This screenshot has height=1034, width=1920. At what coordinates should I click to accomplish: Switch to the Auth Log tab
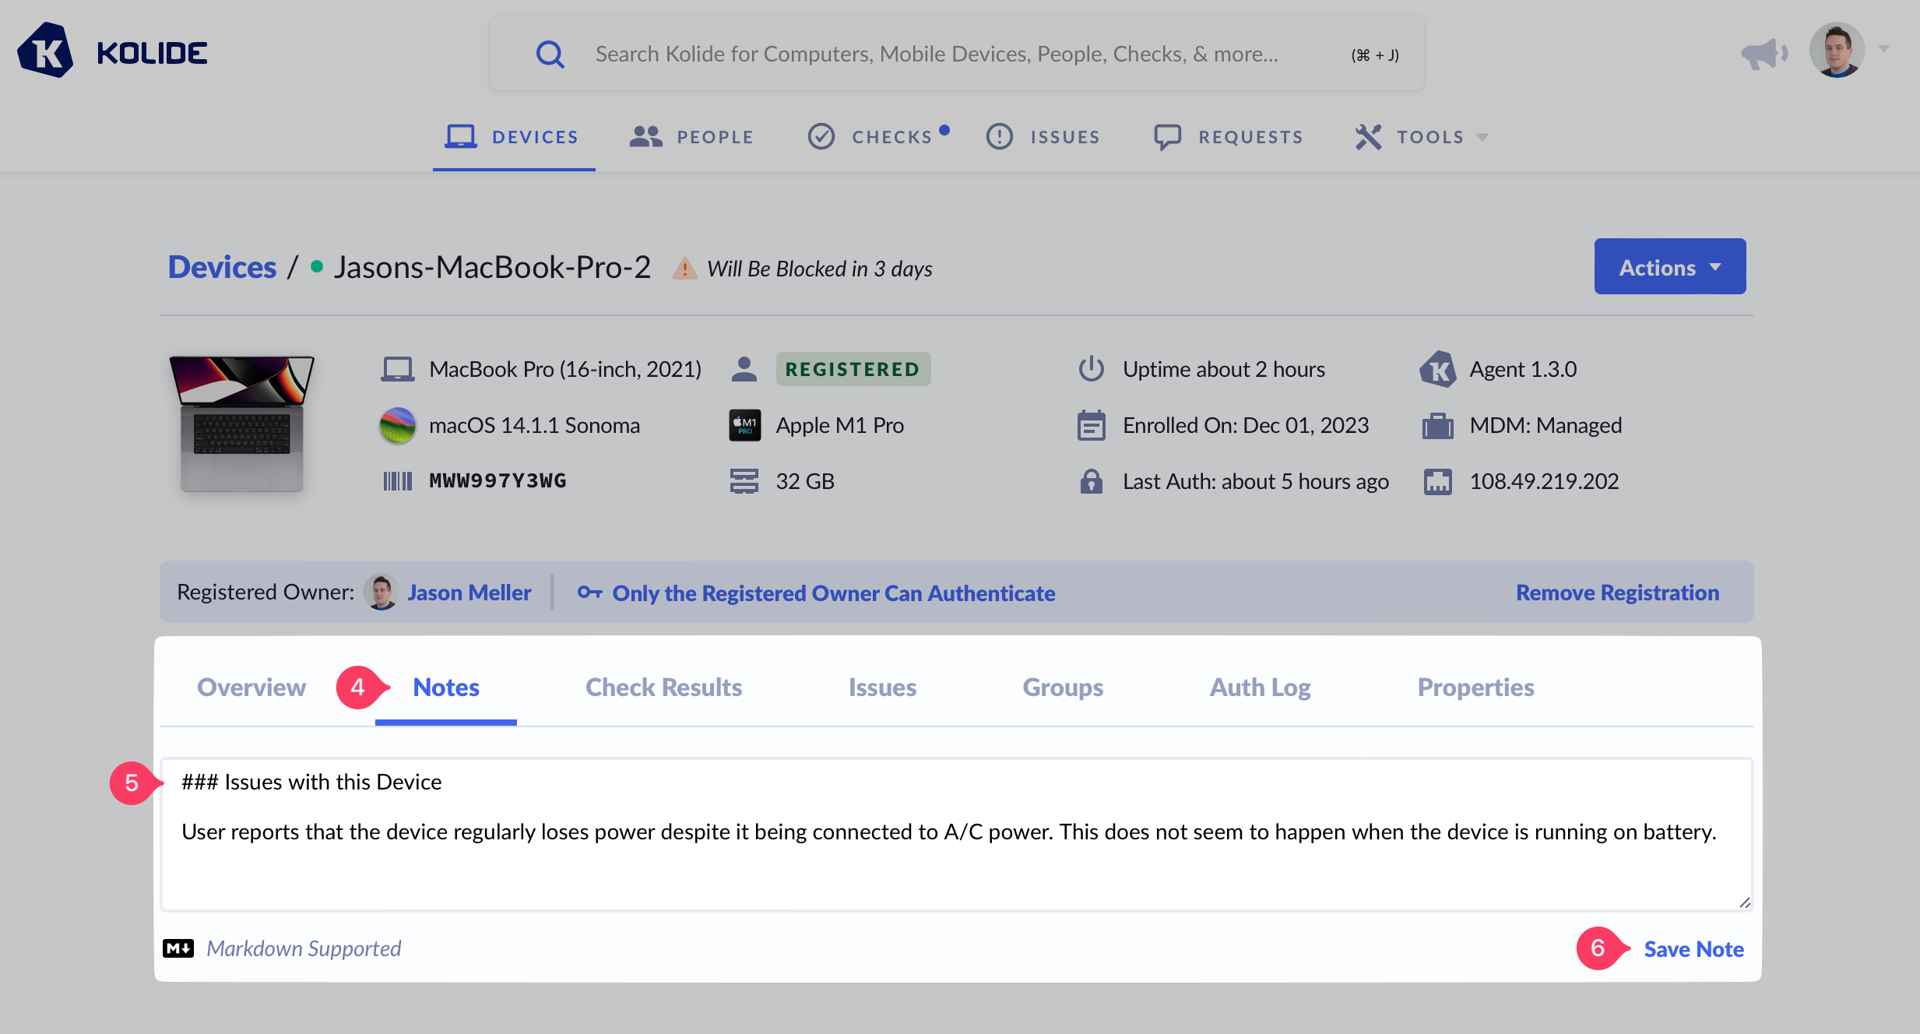1260,688
